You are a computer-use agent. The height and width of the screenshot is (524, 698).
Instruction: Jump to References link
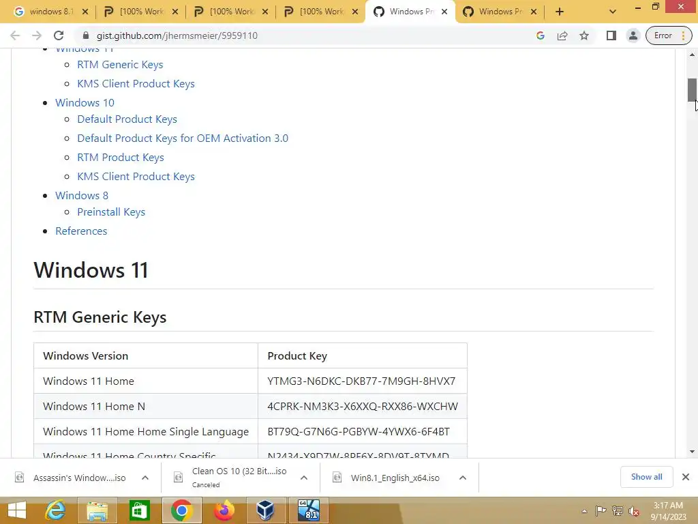point(81,231)
